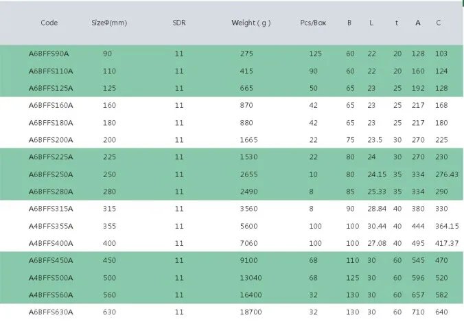Screen dimensions: 464x322
Task: Click weight value 18700
Action: coord(251,312)
